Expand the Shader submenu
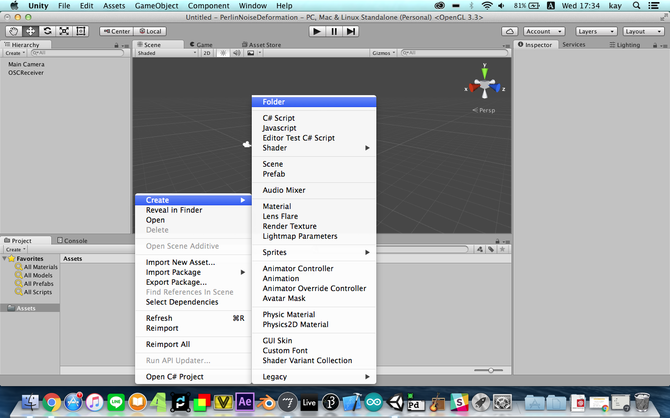This screenshot has height=418, width=670. 314,148
